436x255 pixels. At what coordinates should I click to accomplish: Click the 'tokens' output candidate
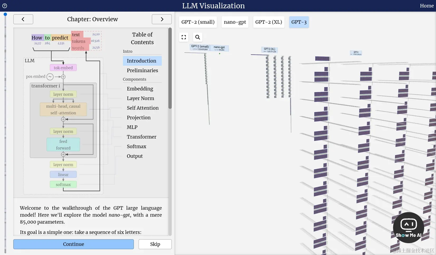tap(79, 41)
